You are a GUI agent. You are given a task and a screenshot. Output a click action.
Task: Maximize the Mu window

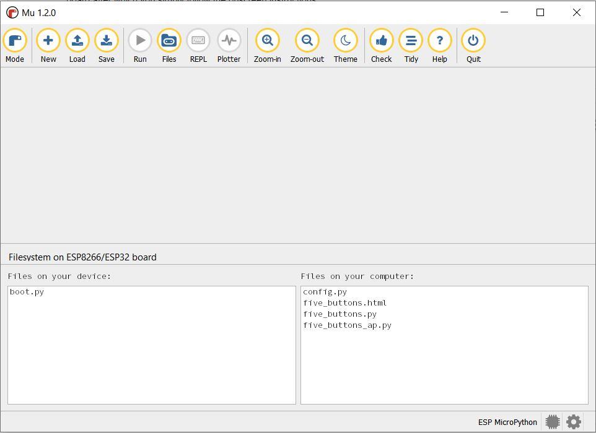540,12
